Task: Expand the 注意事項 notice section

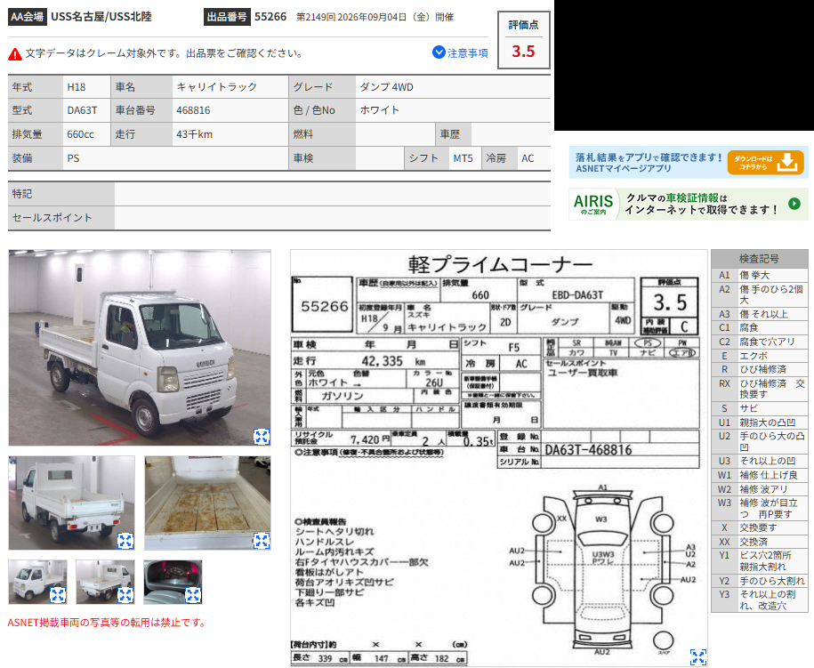Action: 460,53
